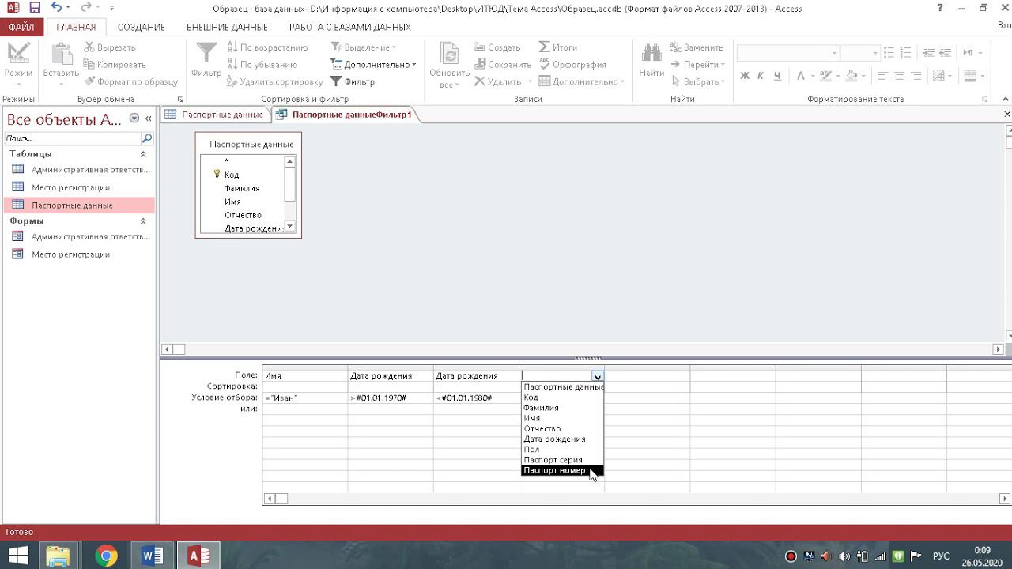Cut selection with Вырезать
Viewport: 1012px width, 569px height.
coord(110,47)
